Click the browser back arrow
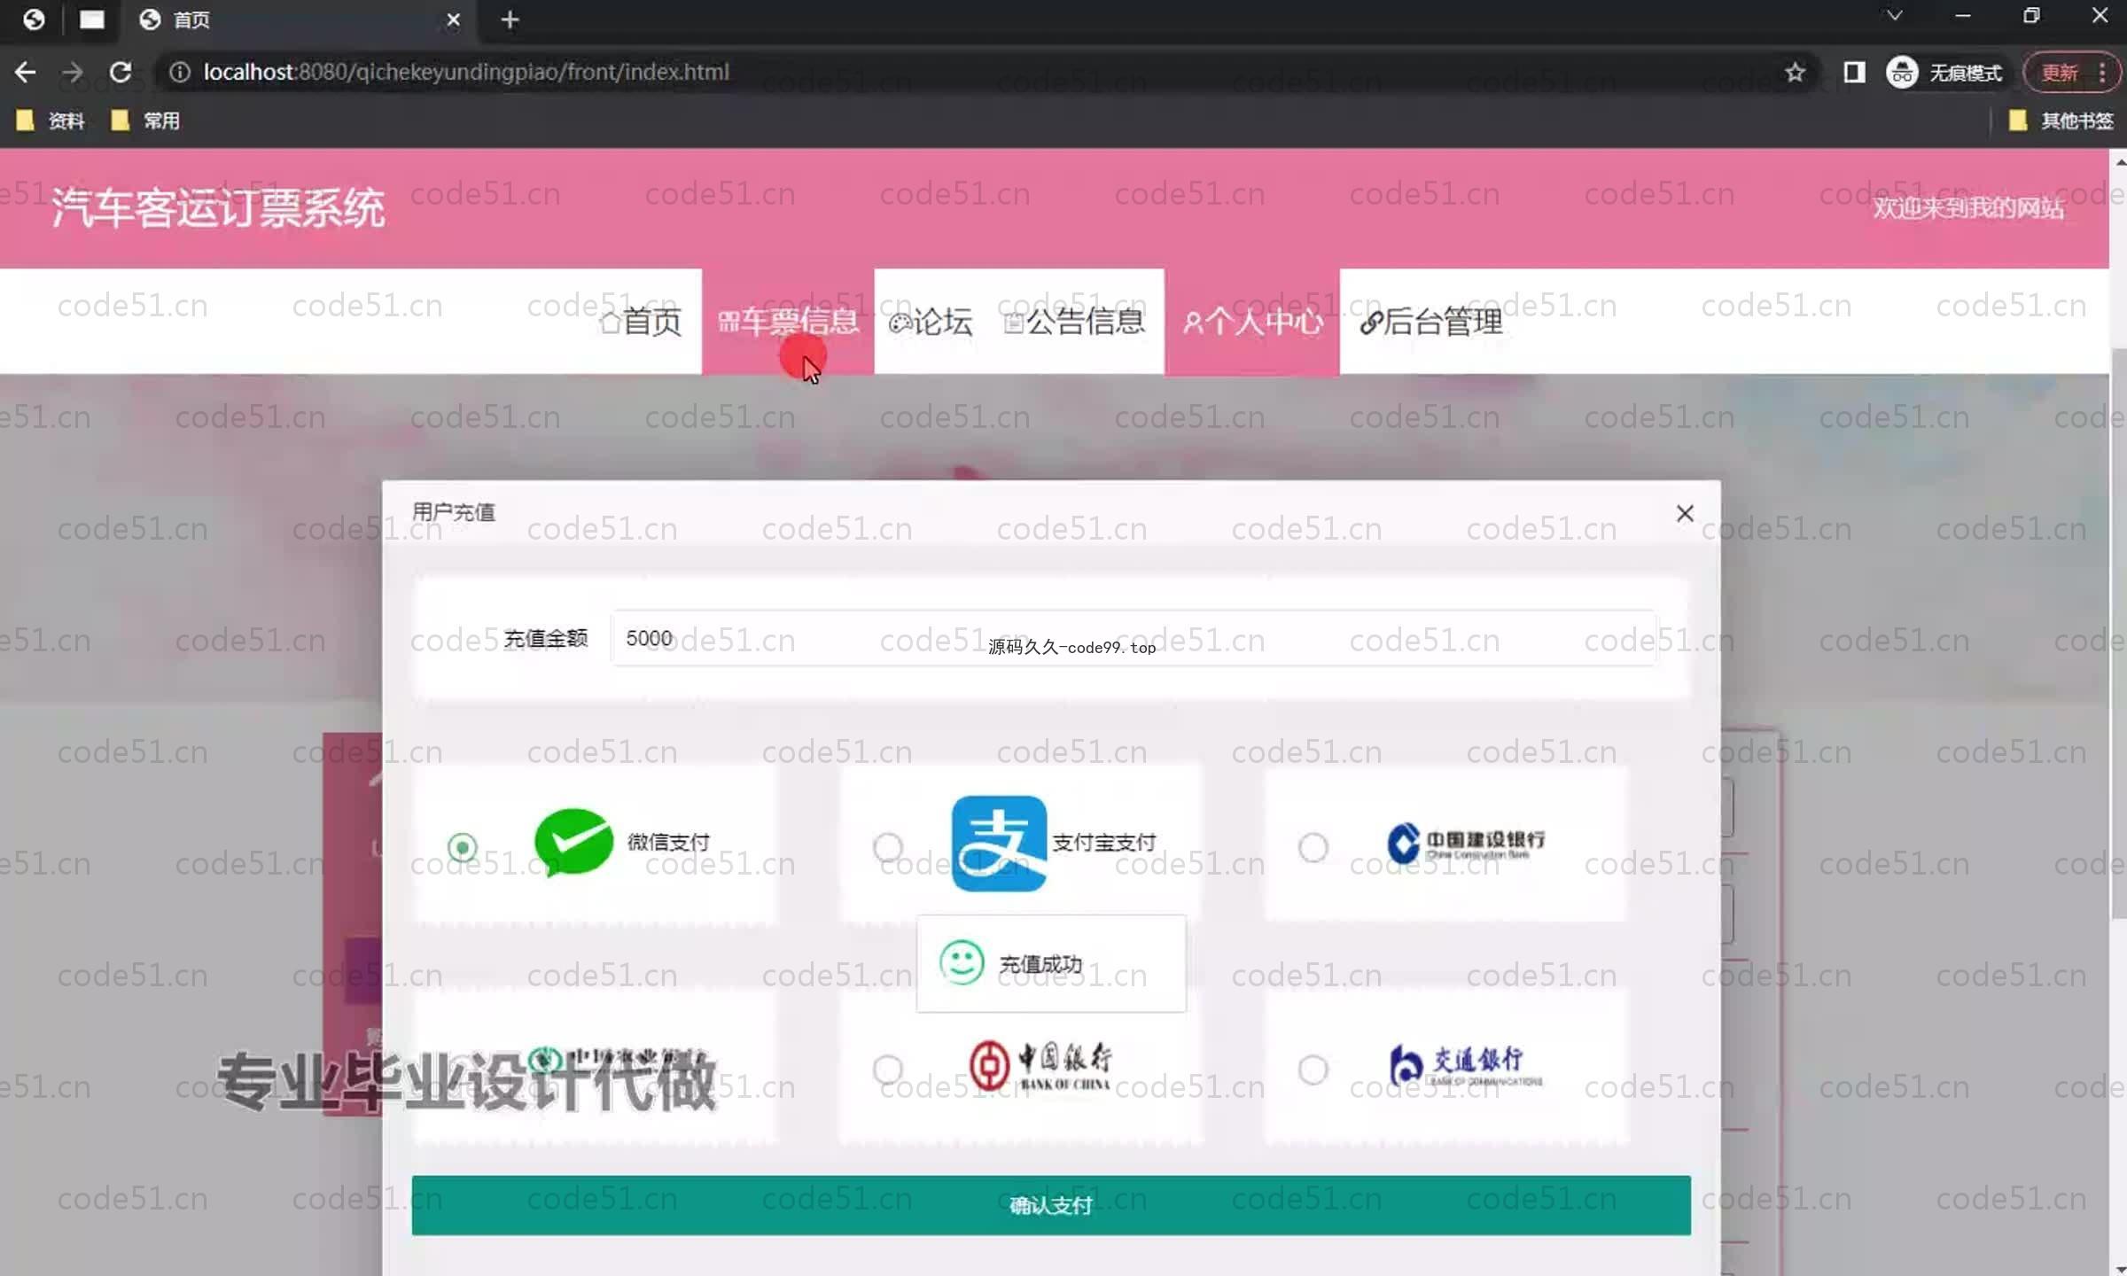This screenshot has height=1276, width=2127. tap(25, 72)
